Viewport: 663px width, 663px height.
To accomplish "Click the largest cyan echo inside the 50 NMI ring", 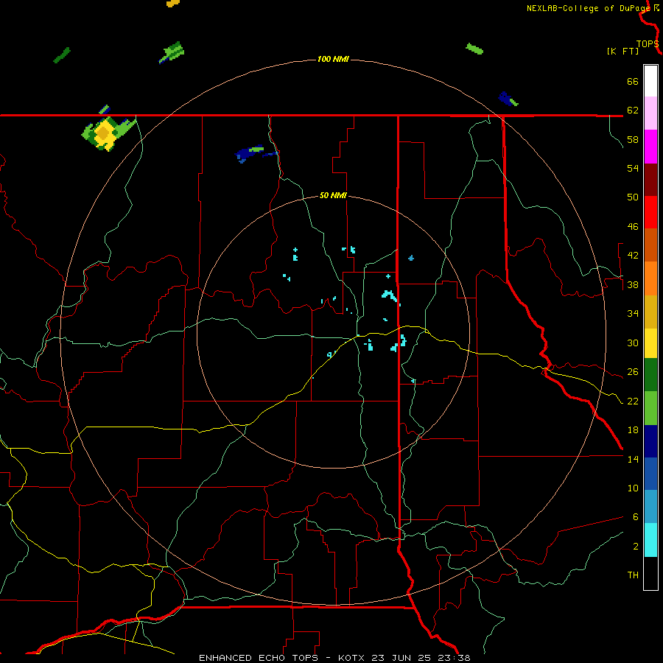I will (x=390, y=295).
